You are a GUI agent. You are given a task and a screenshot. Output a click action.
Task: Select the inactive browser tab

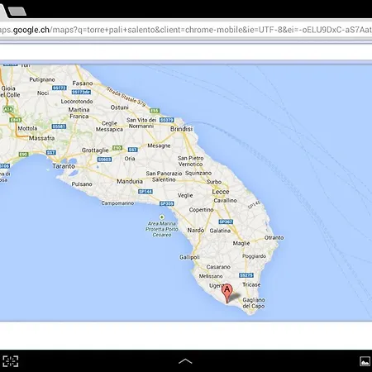point(17,11)
